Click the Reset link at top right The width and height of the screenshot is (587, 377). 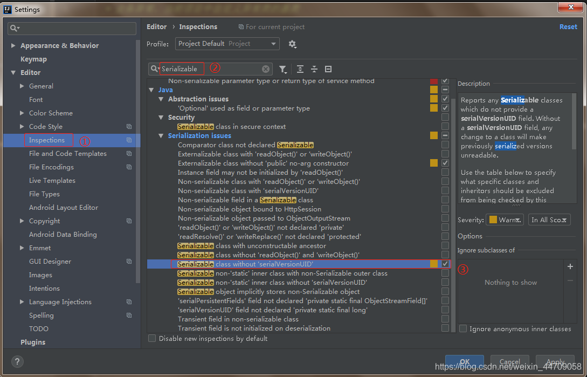(568, 26)
